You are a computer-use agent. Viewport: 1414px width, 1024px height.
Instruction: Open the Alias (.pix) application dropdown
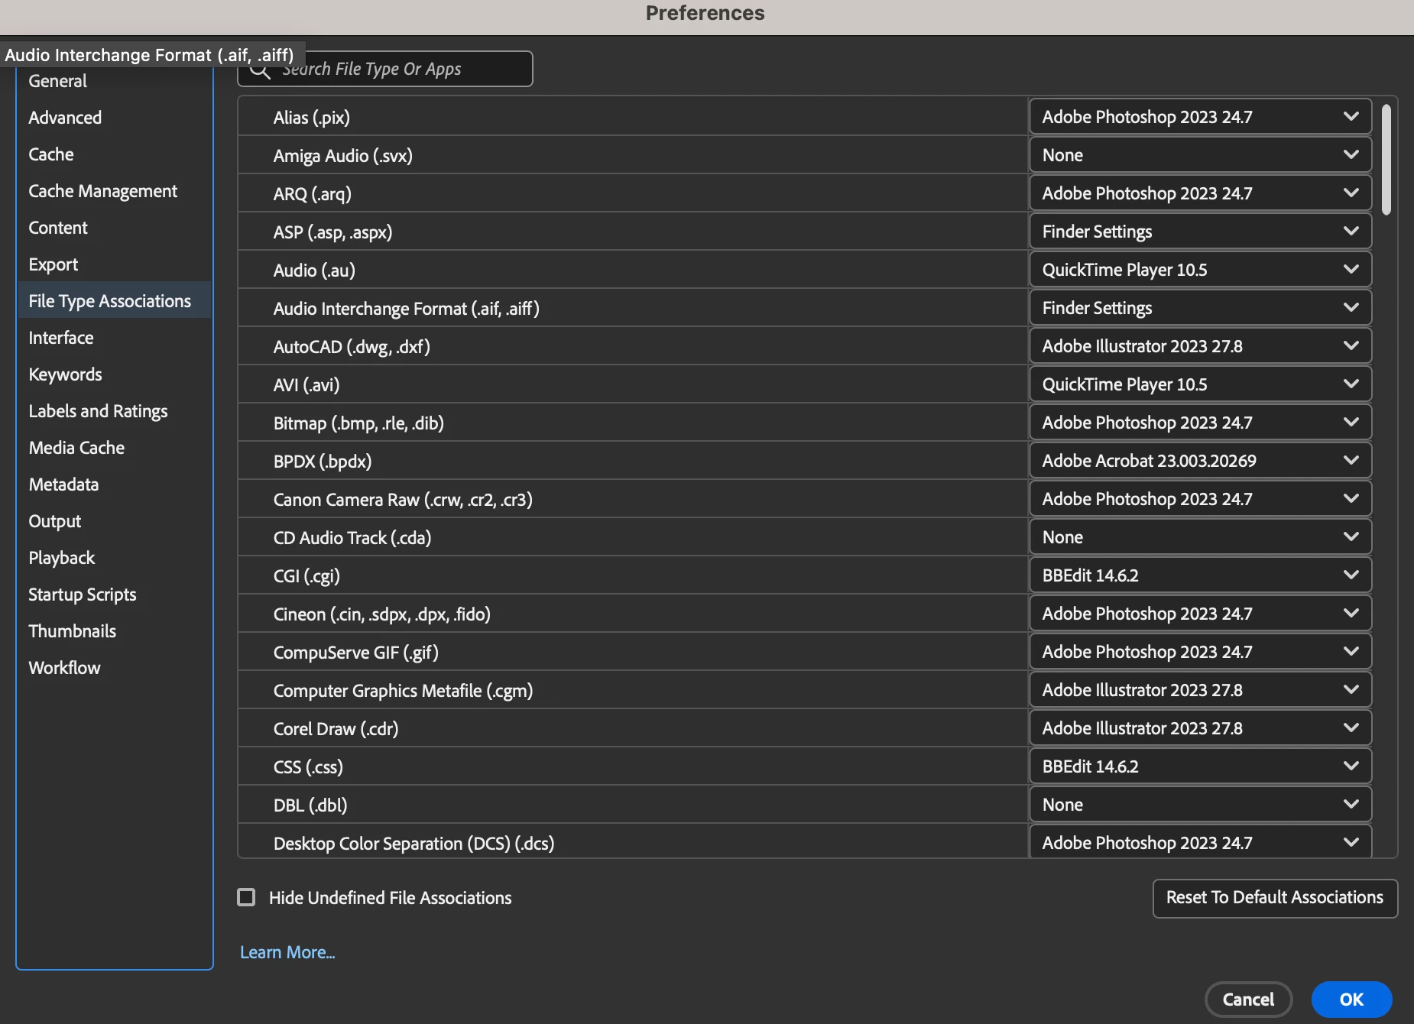coord(1200,117)
